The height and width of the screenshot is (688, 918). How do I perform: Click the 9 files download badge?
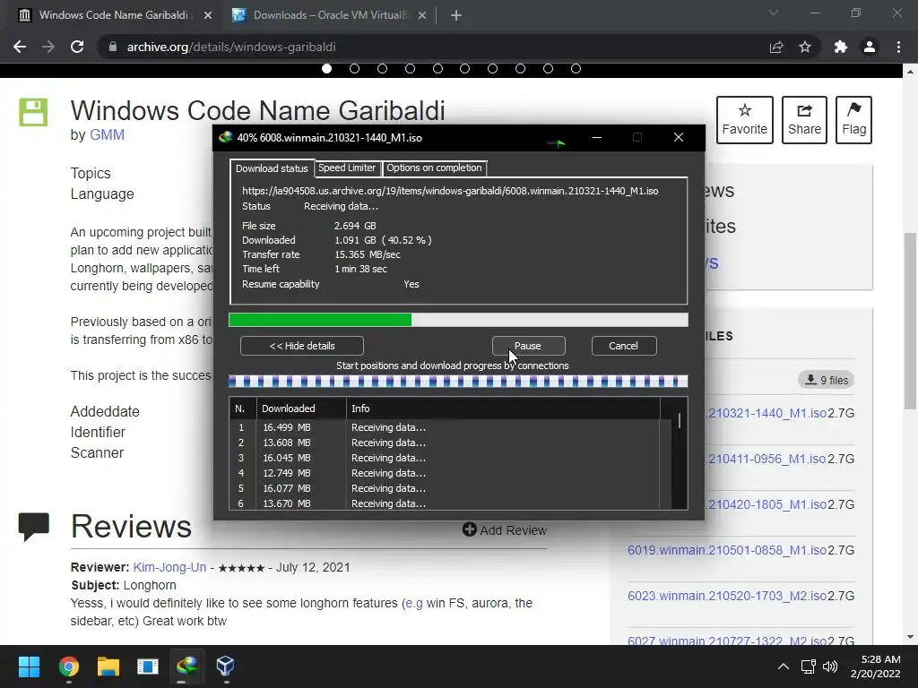pos(826,380)
